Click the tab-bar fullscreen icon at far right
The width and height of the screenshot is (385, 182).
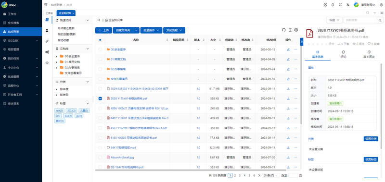click(x=382, y=13)
